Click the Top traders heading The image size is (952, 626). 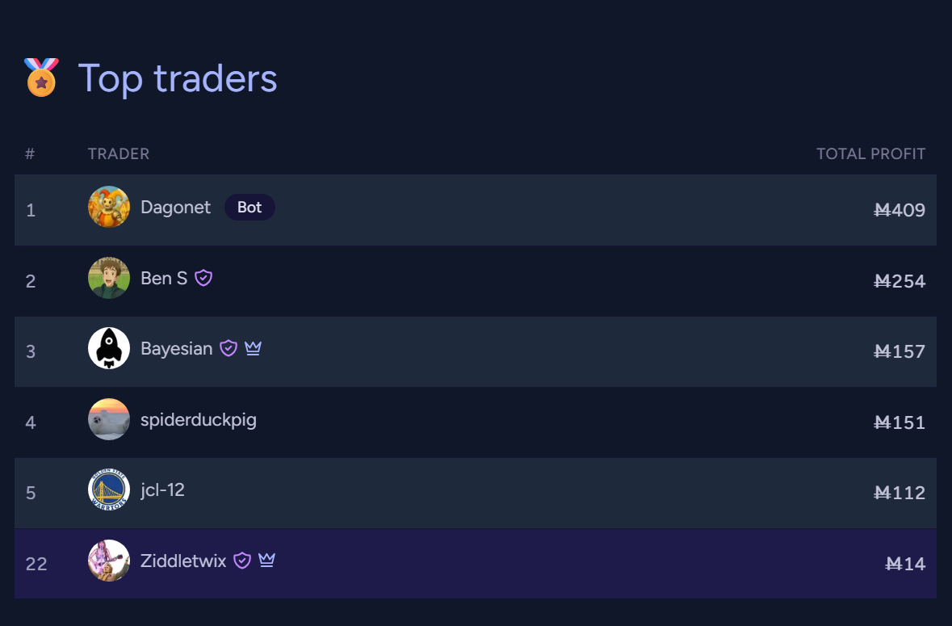tap(178, 78)
